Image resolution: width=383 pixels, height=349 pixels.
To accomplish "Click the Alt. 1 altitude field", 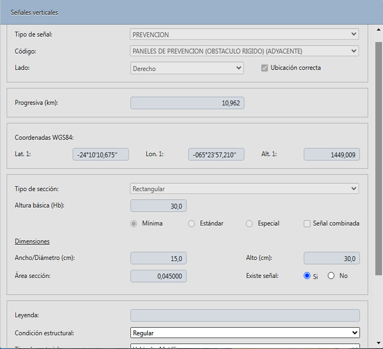I will (x=332, y=155).
